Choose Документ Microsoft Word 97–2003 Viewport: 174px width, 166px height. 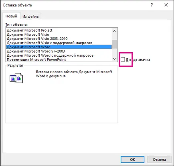pos(59,51)
